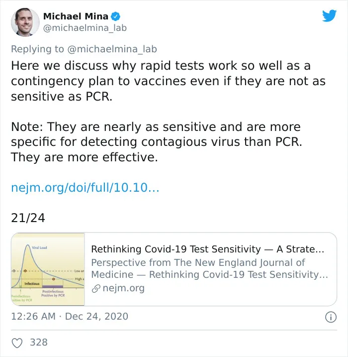Open the tweet info circle icon
The width and height of the screenshot is (348, 357).
[x=331, y=317]
